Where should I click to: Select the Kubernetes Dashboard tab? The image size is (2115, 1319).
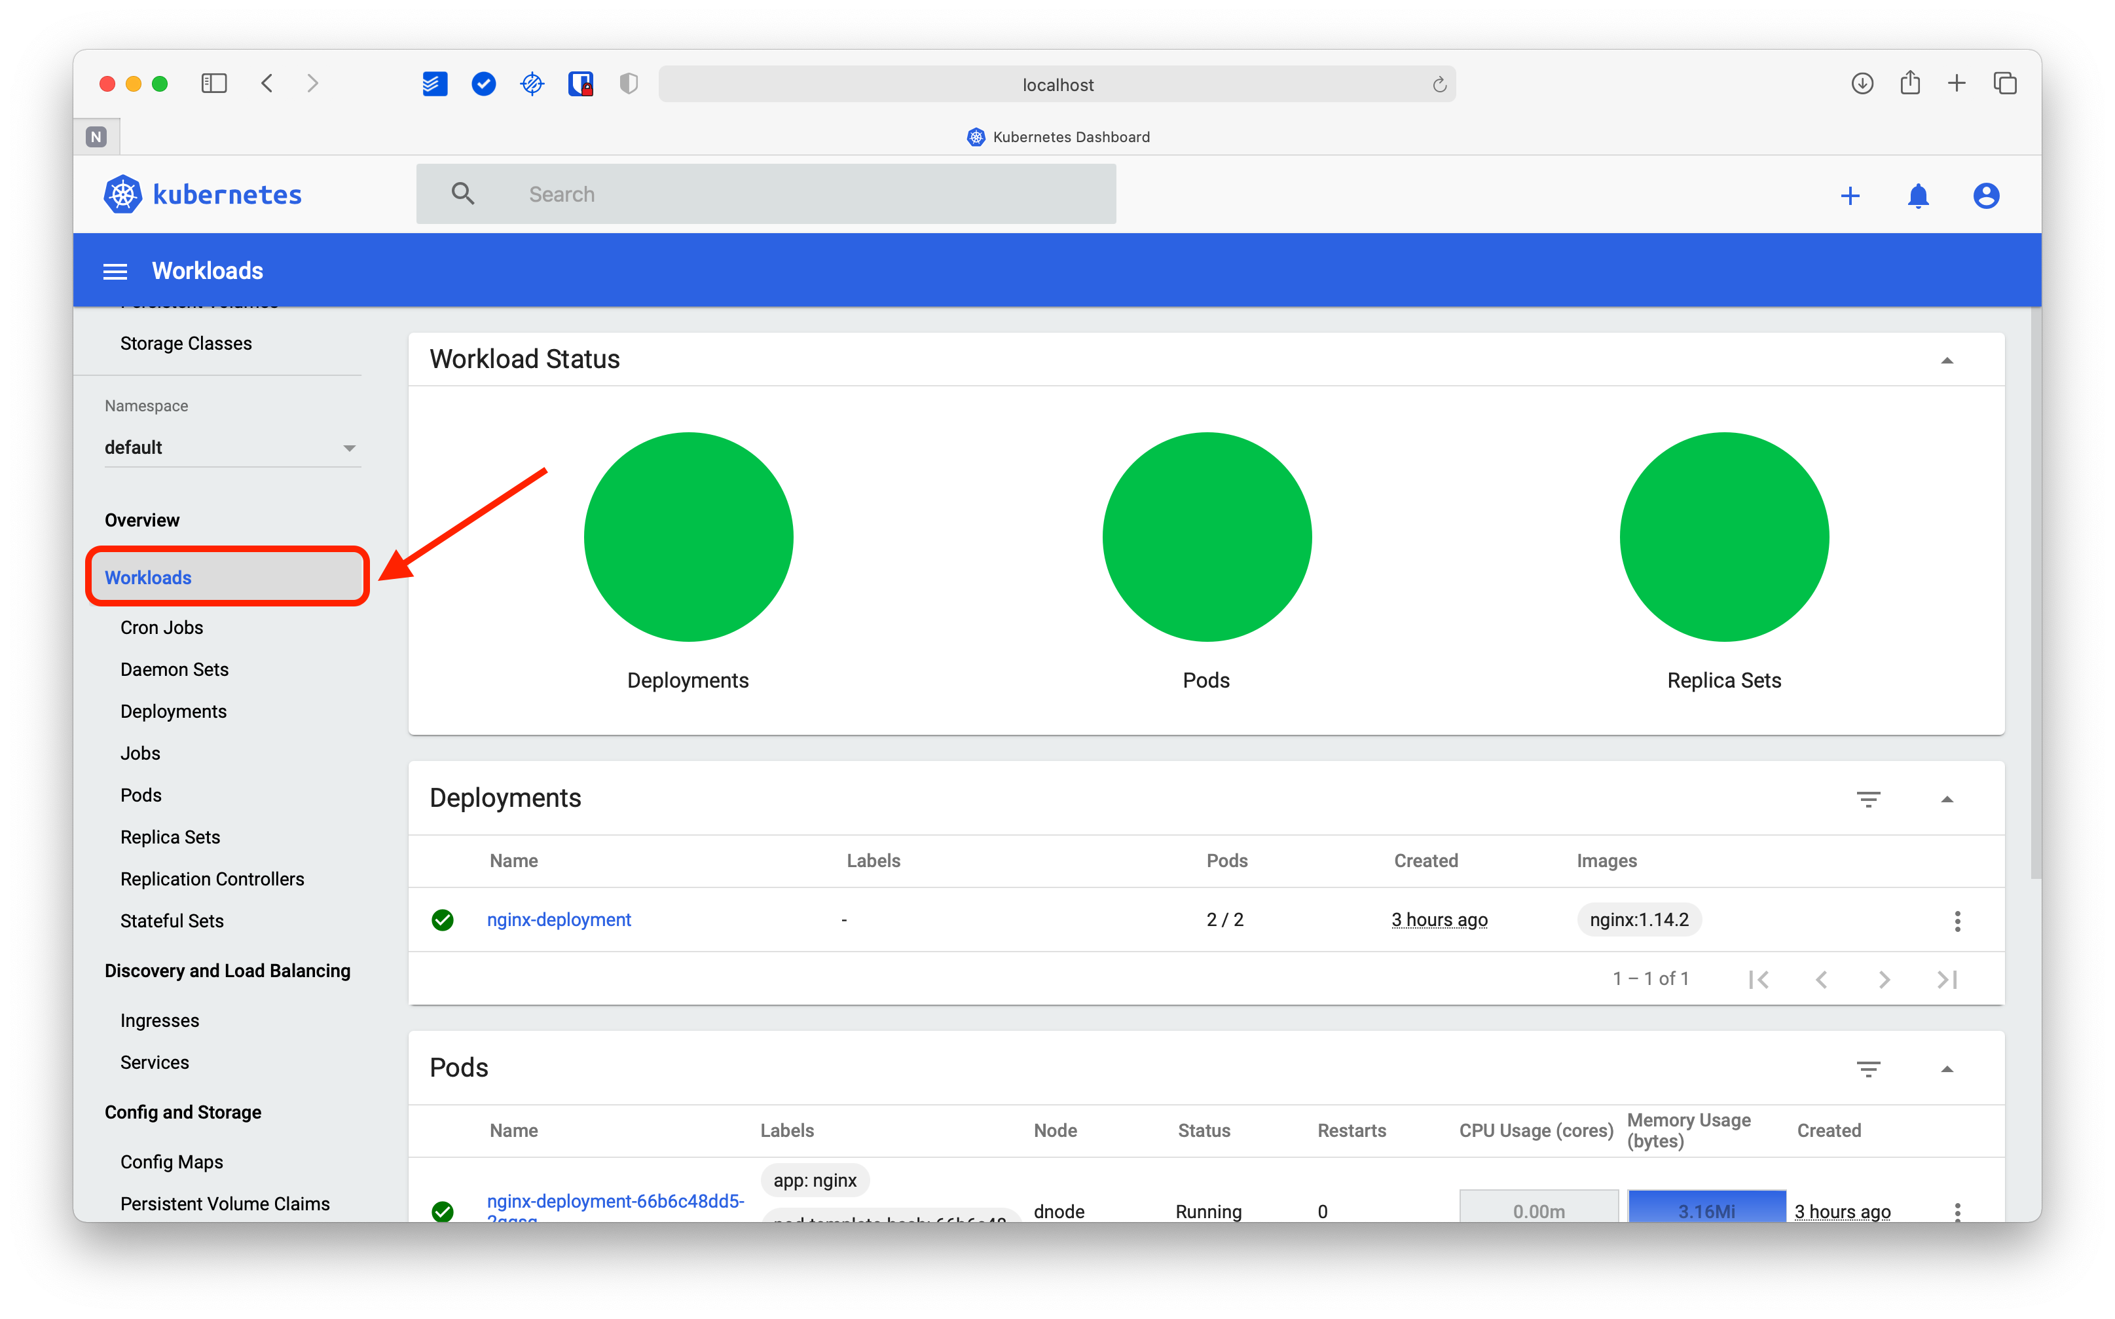[1058, 137]
